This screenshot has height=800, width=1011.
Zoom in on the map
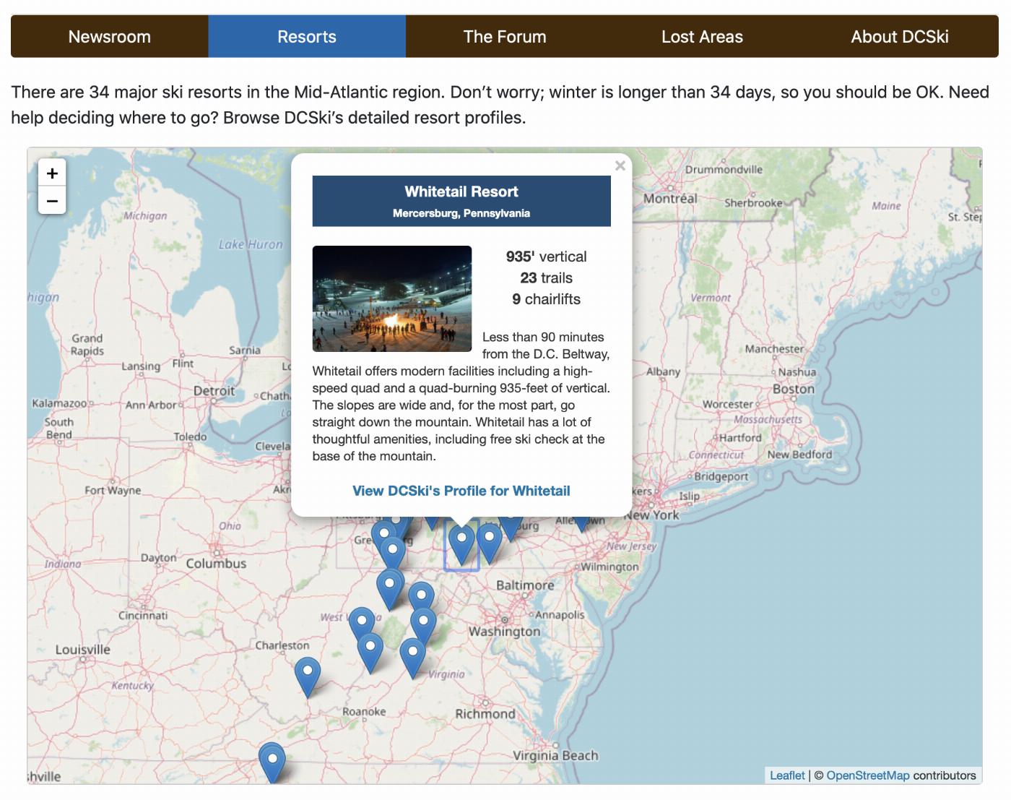tap(52, 173)
